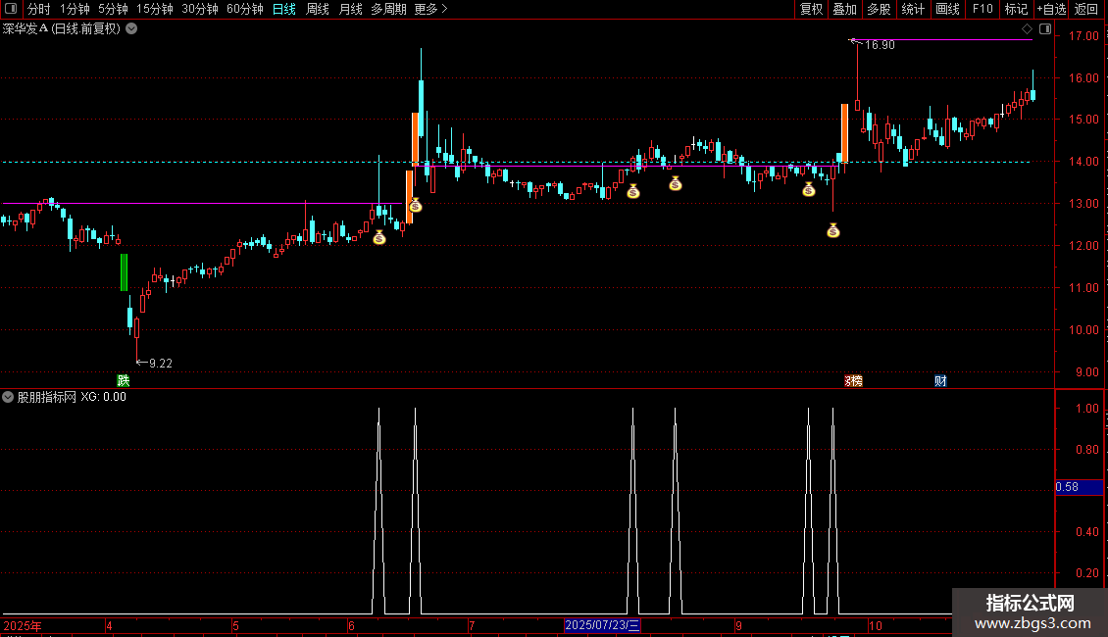The height and width of the screenshot is (637, 1108).
Task: Switch to 60分钟 period
Action: tap(245, 9)
